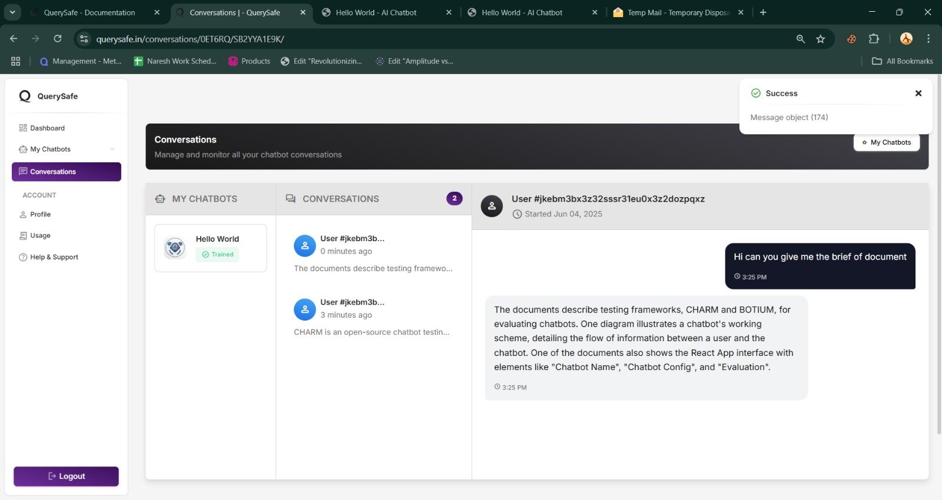The width and height of the screenshot is (942, 500).
Task: Click the zoom magnifier icon in address bar
Action: pyautogui.click(x=800, y=39)
